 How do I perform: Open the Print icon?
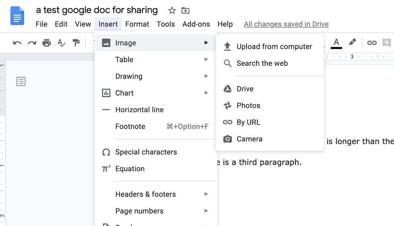[x=46, y=43]
